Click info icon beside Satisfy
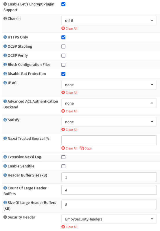This screenshot has height=231, width=160. pyautogui.click(x=5, y=120)
